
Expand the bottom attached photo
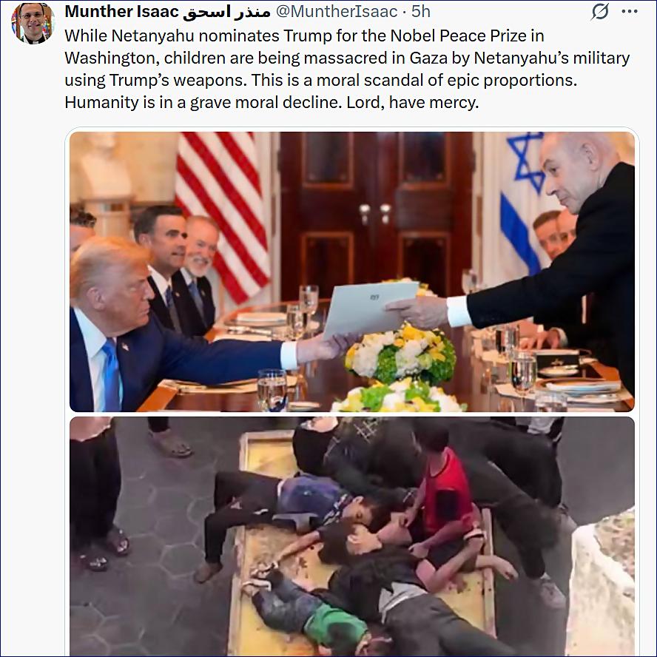(352, 536)
